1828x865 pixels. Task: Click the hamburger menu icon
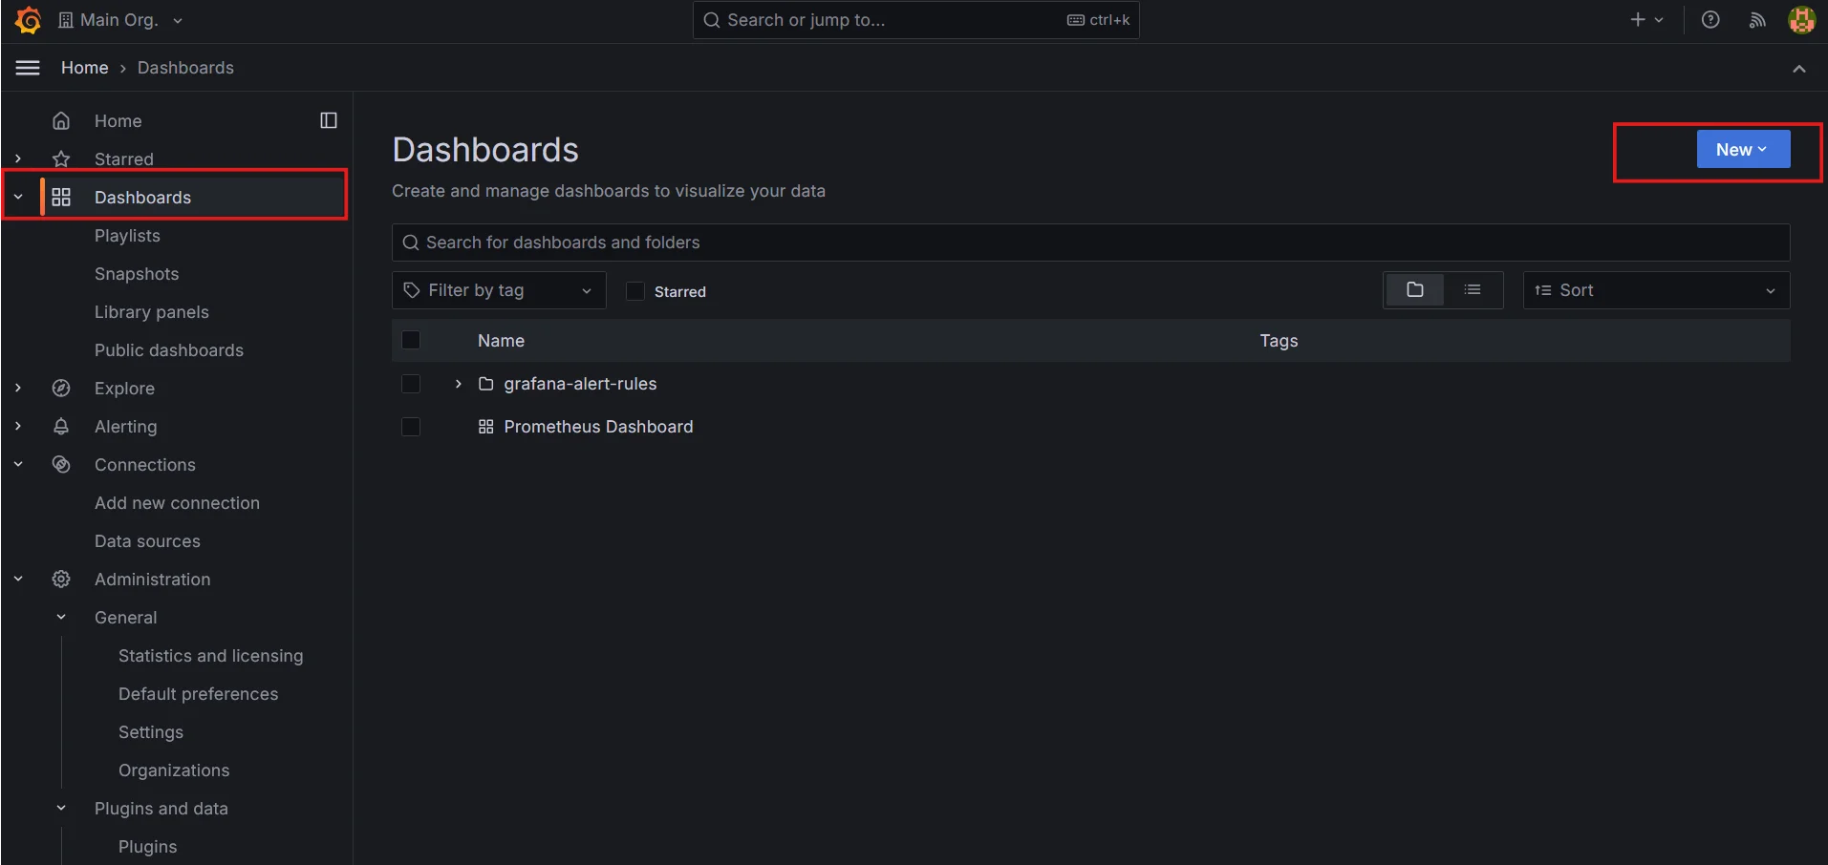(27, 67)
